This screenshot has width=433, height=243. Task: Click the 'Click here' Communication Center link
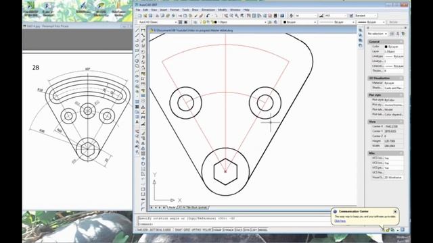coord(340,221)
